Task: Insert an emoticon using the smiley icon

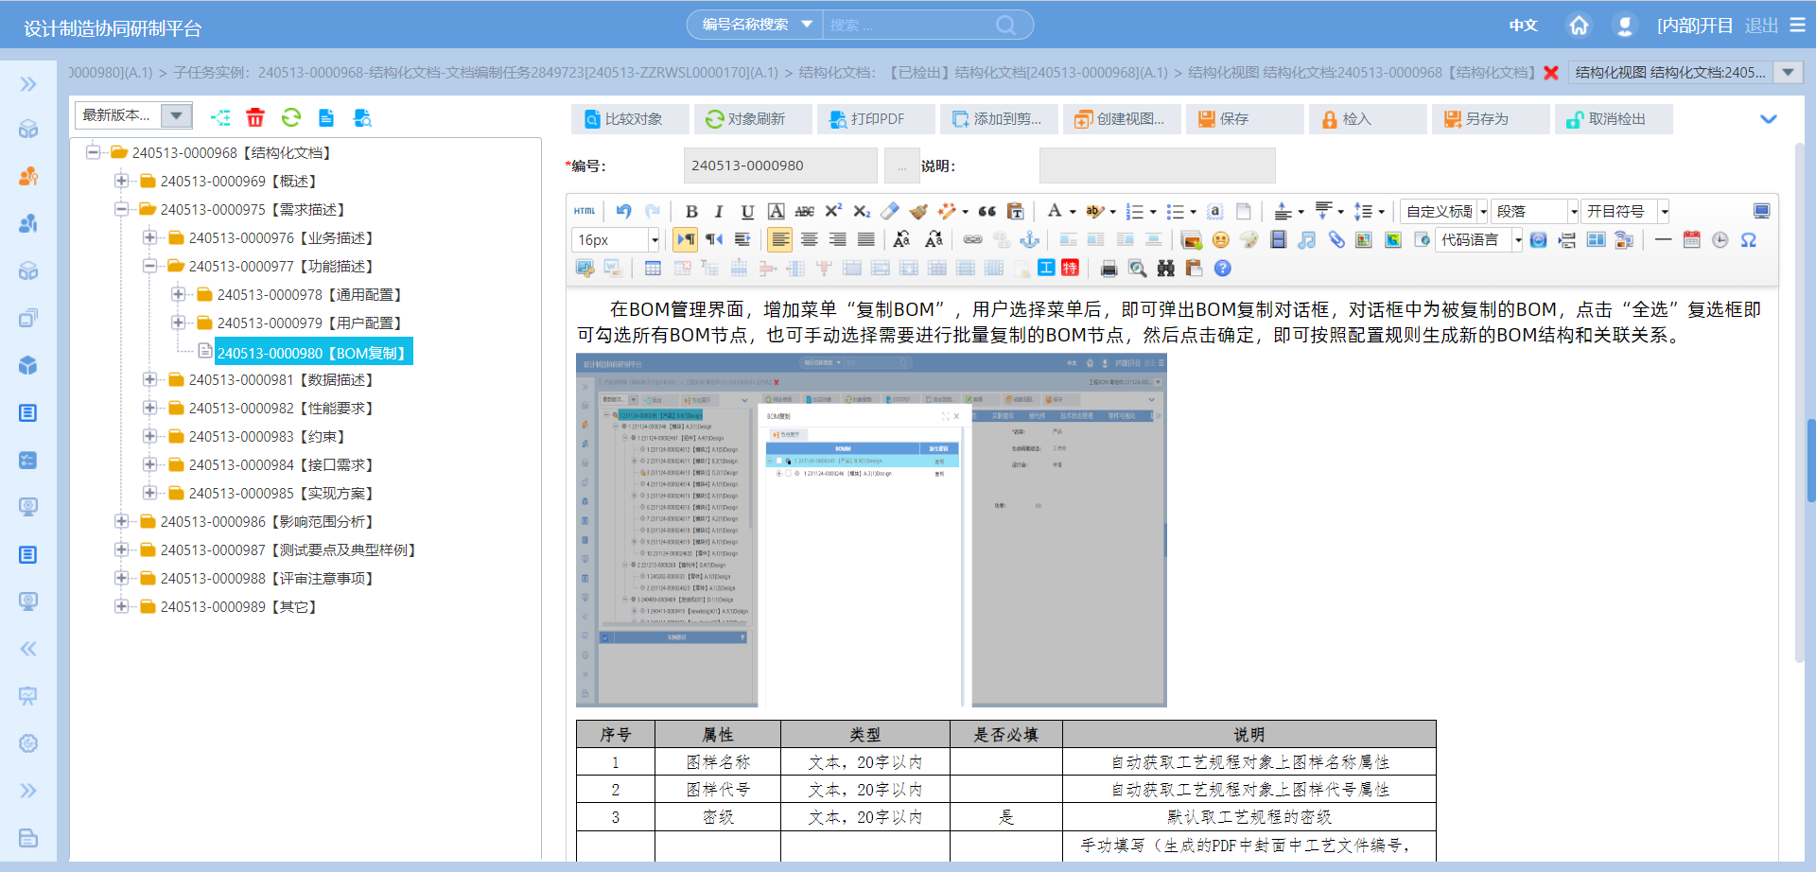Action: [x=1220, y=240]
